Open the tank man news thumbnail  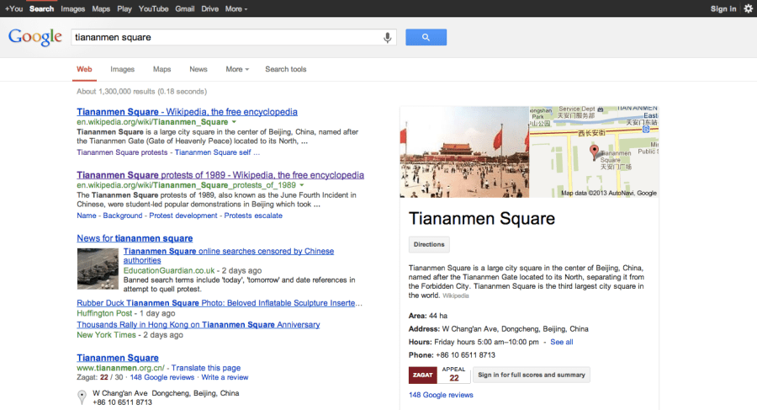(x=98, y=269)
